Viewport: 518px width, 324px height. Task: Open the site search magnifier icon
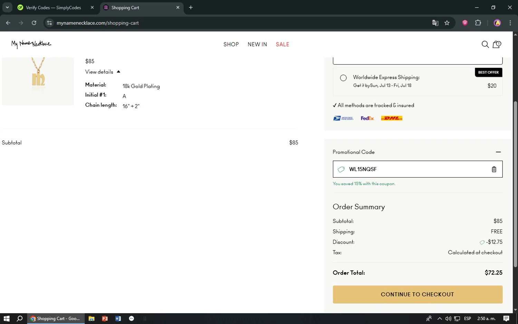tap(485, 44)
